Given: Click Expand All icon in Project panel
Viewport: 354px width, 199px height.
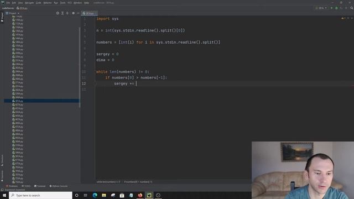Looking at the screenshot, I should point(63,13).
